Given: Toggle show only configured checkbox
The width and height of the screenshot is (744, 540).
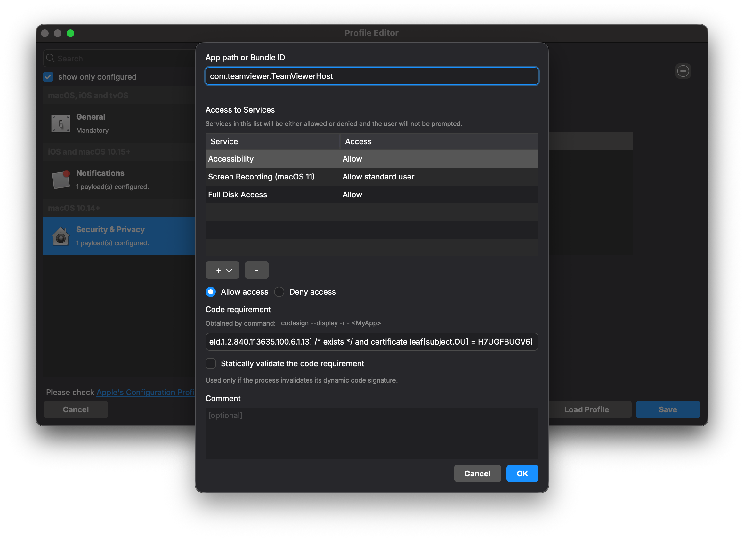Looking at the screenshot, I should (x=48, y=77).
